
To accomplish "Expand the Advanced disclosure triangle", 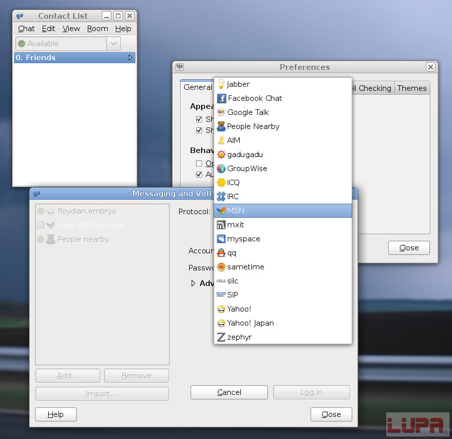I will click(x=193, y=283).
